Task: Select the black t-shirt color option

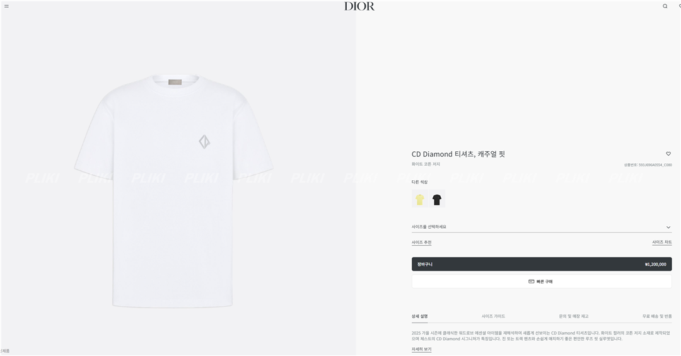Action: pos(437,199)
